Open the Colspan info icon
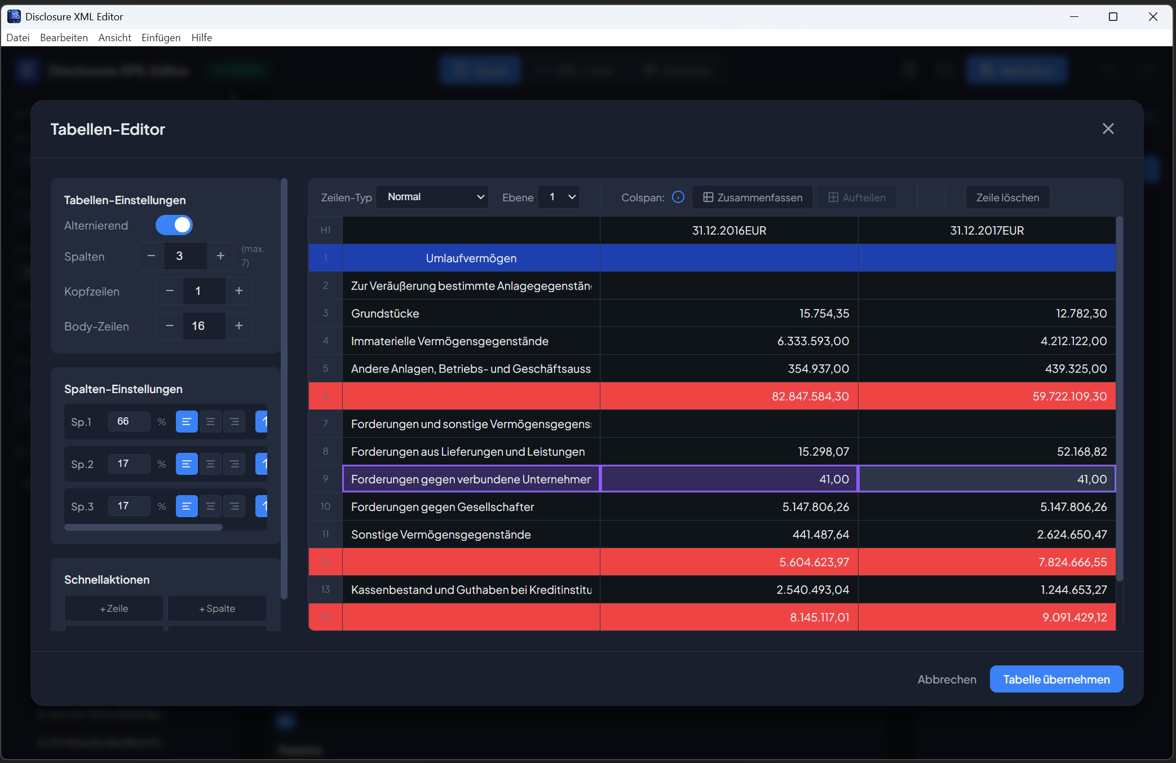This screenshot has height=763, width=1176. tap(678, 197)
